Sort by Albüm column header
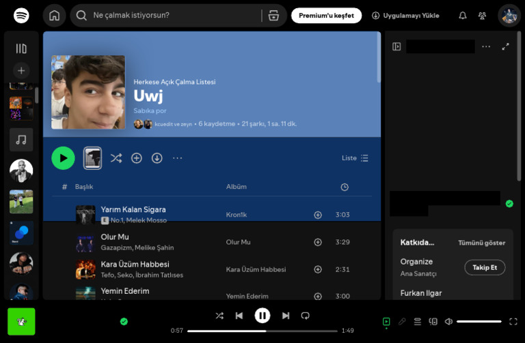525x343 pixels. click(x=237, y=187)
